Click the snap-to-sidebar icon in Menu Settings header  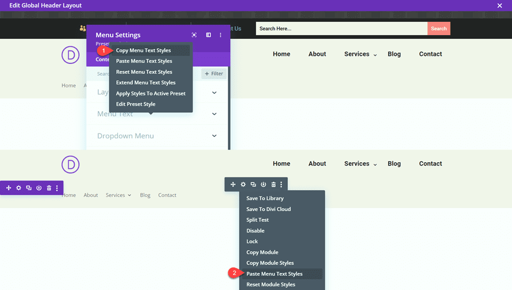click(209, 35)
